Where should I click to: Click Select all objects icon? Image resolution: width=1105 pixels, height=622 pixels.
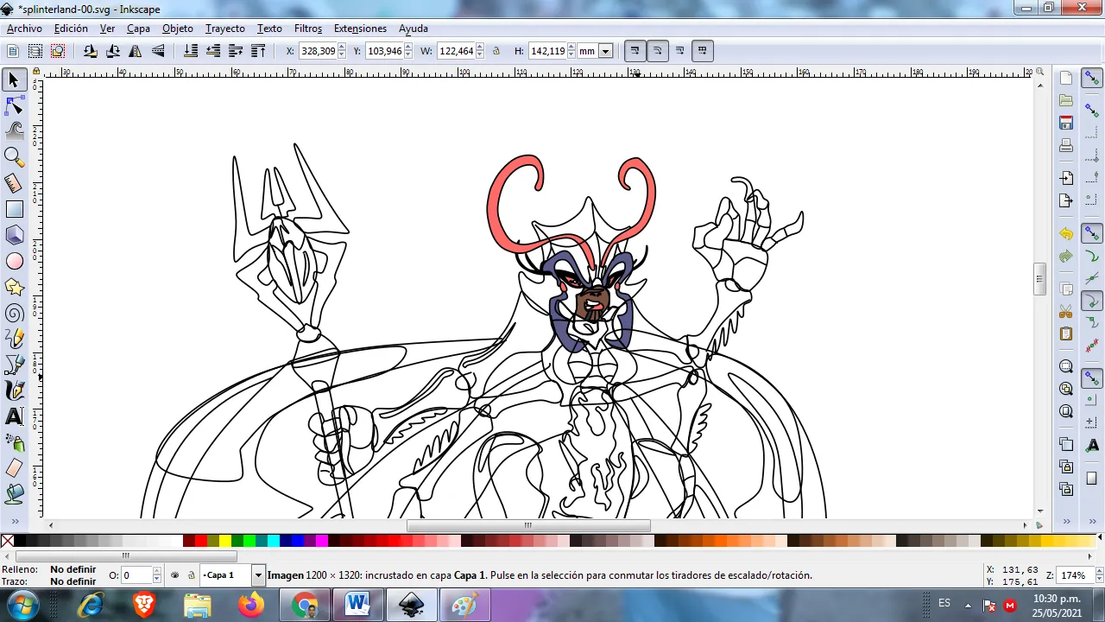click(13, 51)
